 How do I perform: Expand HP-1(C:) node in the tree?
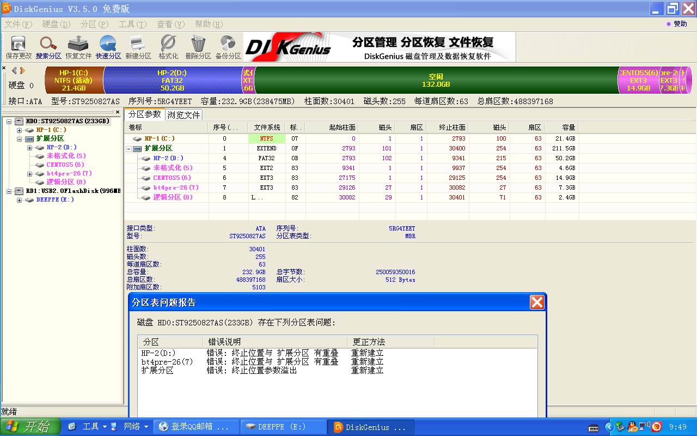pyautogui.click(x=20, y=130)
